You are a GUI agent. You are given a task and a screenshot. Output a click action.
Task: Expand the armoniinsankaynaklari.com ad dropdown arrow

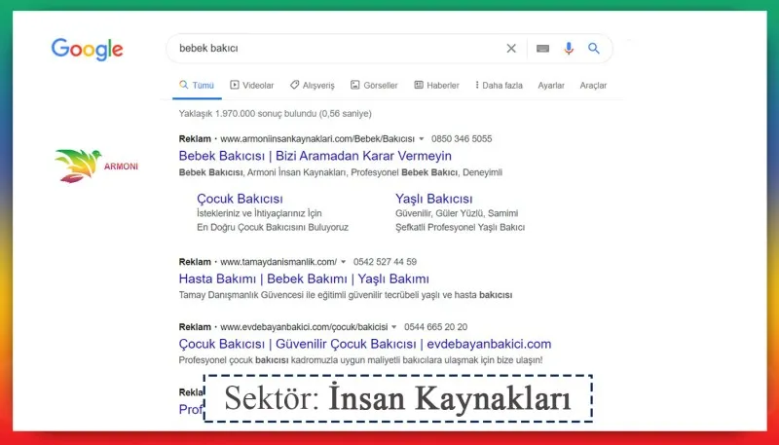422,139
